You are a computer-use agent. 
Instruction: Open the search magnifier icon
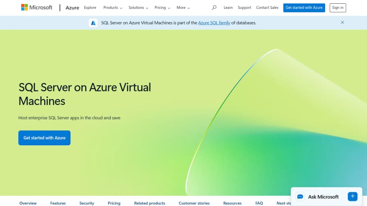coord(214,8)
